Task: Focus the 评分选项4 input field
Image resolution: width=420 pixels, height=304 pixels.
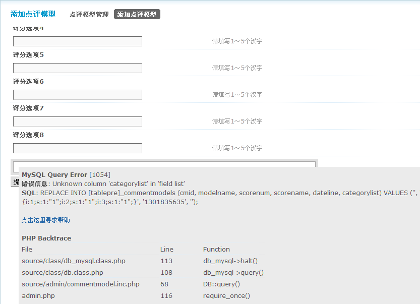Action: tap(78, 41)
